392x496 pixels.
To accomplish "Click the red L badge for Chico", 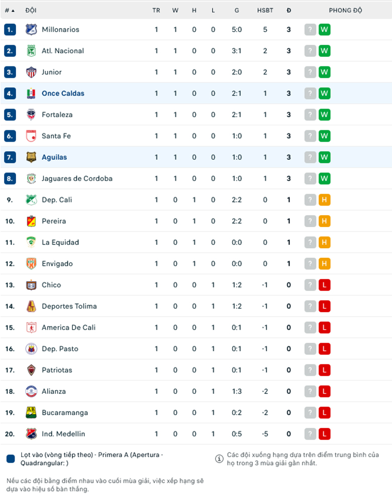I will (x=324, y=285).
